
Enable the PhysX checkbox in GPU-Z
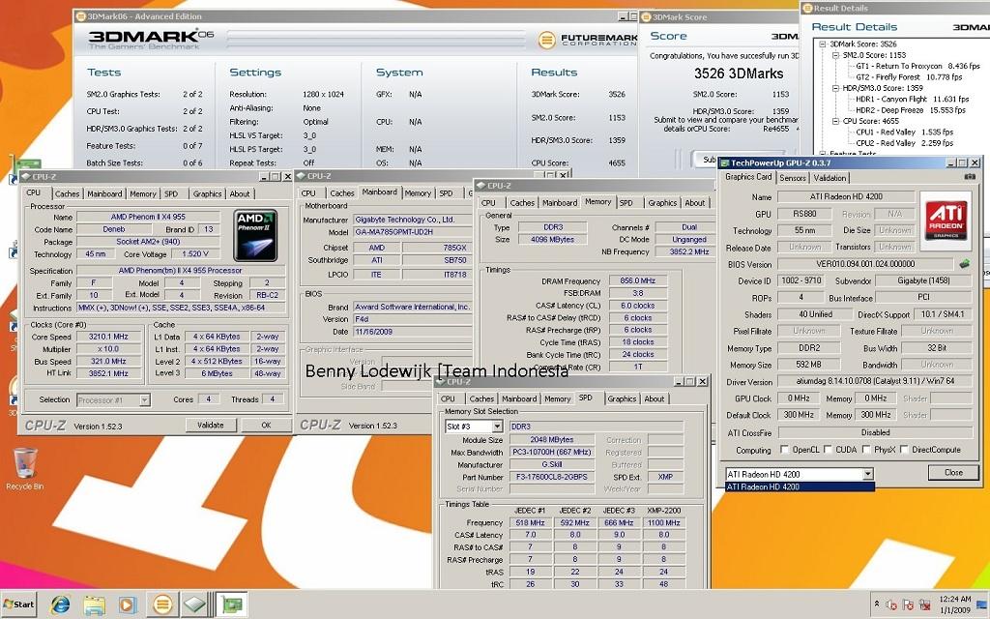pos(866,449)
